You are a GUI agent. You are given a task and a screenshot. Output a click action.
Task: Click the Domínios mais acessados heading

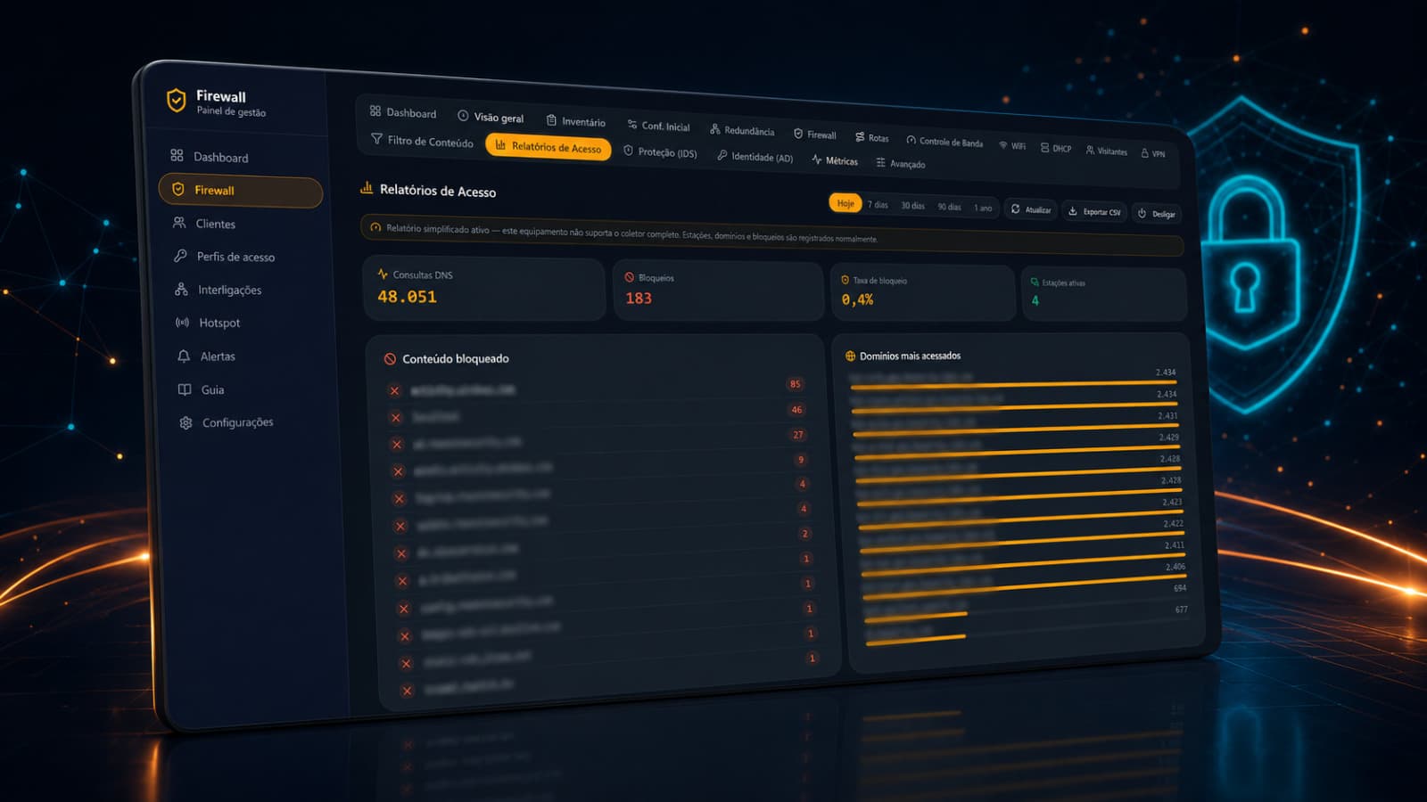910,356
